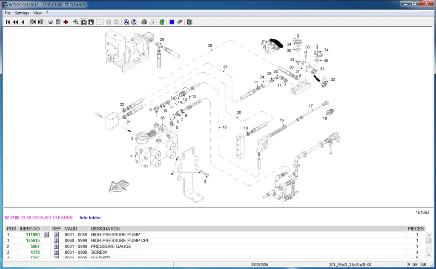436x269 pixels.
Task: Click REF arrow button for ident 111990
Action: 56,235
